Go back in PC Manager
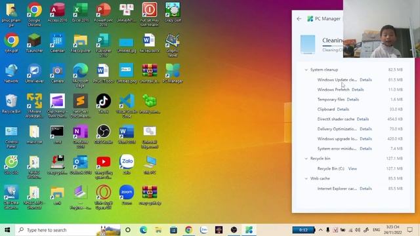 coord(299,19)
